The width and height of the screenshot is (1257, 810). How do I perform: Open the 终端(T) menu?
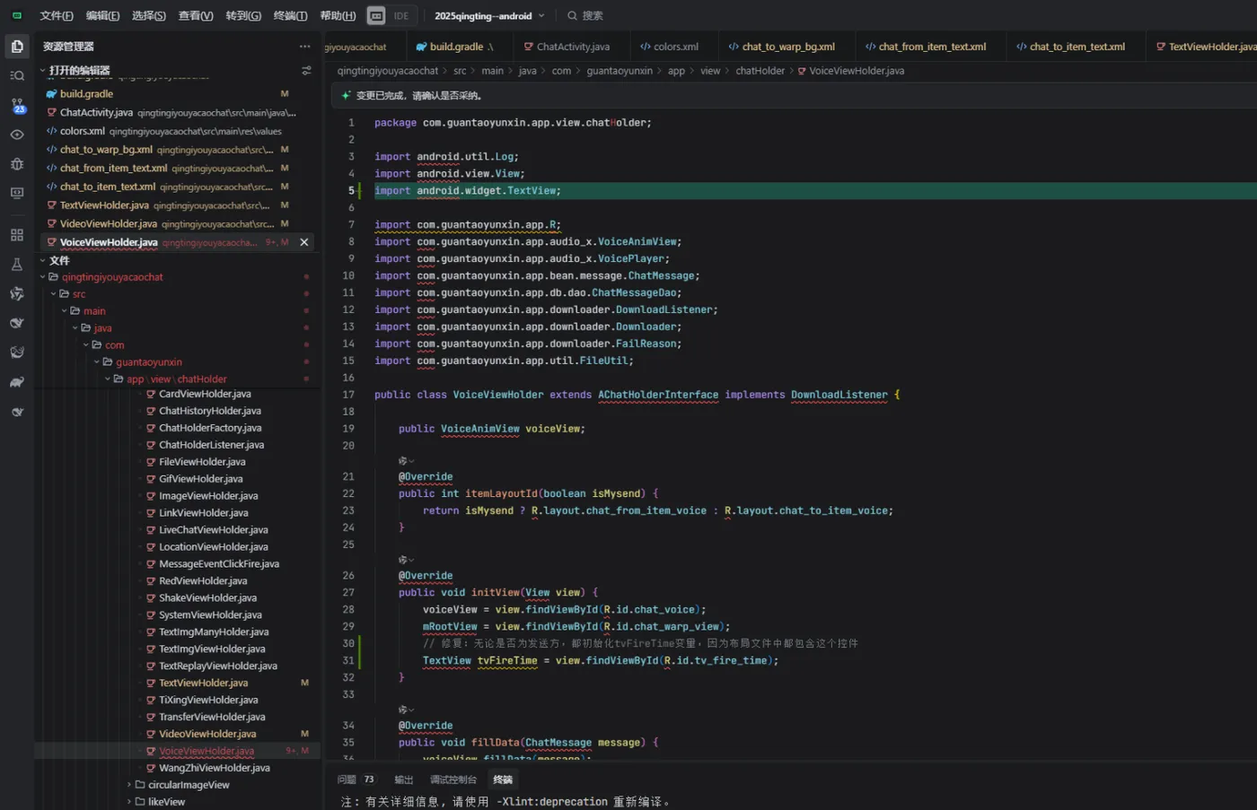tap(290, 15)
